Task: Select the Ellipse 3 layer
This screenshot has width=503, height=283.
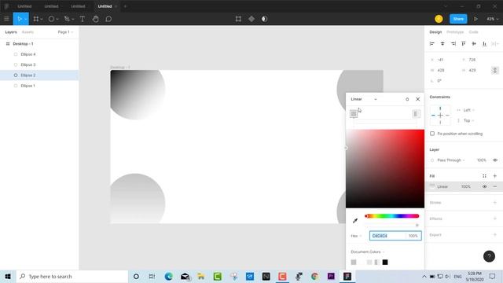Action: (x=39, y=64)
